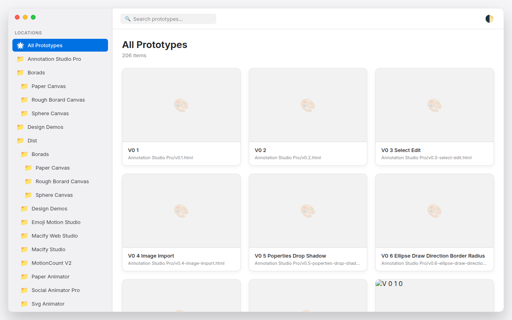512x320 pixels.
Task: Open V0 4 Image Import prototype title
Action: (x=151, y=256)
